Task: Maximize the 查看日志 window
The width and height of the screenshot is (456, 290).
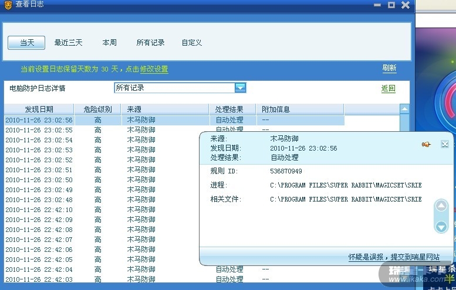Action: click(391, 5)
